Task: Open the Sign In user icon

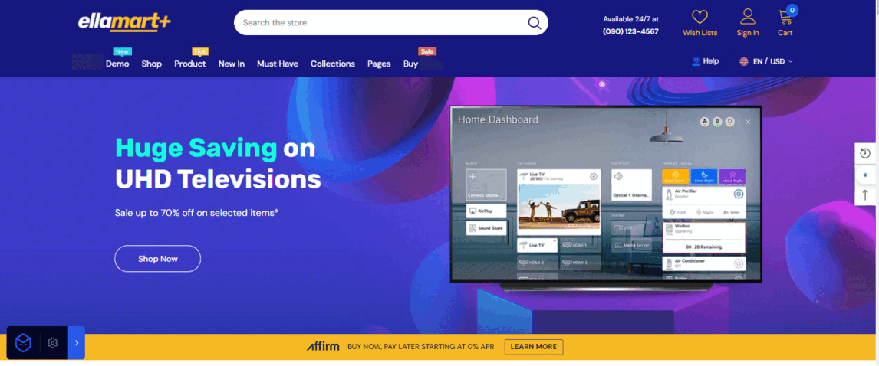Action: pos(748,17)
